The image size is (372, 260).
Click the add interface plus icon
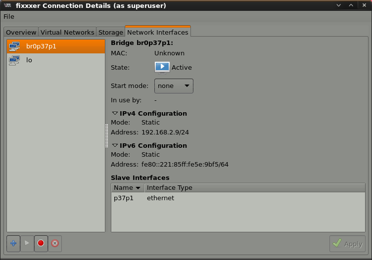[14, 243]
